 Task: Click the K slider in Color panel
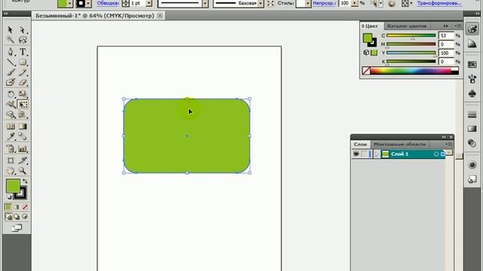(x=411, y=62)
